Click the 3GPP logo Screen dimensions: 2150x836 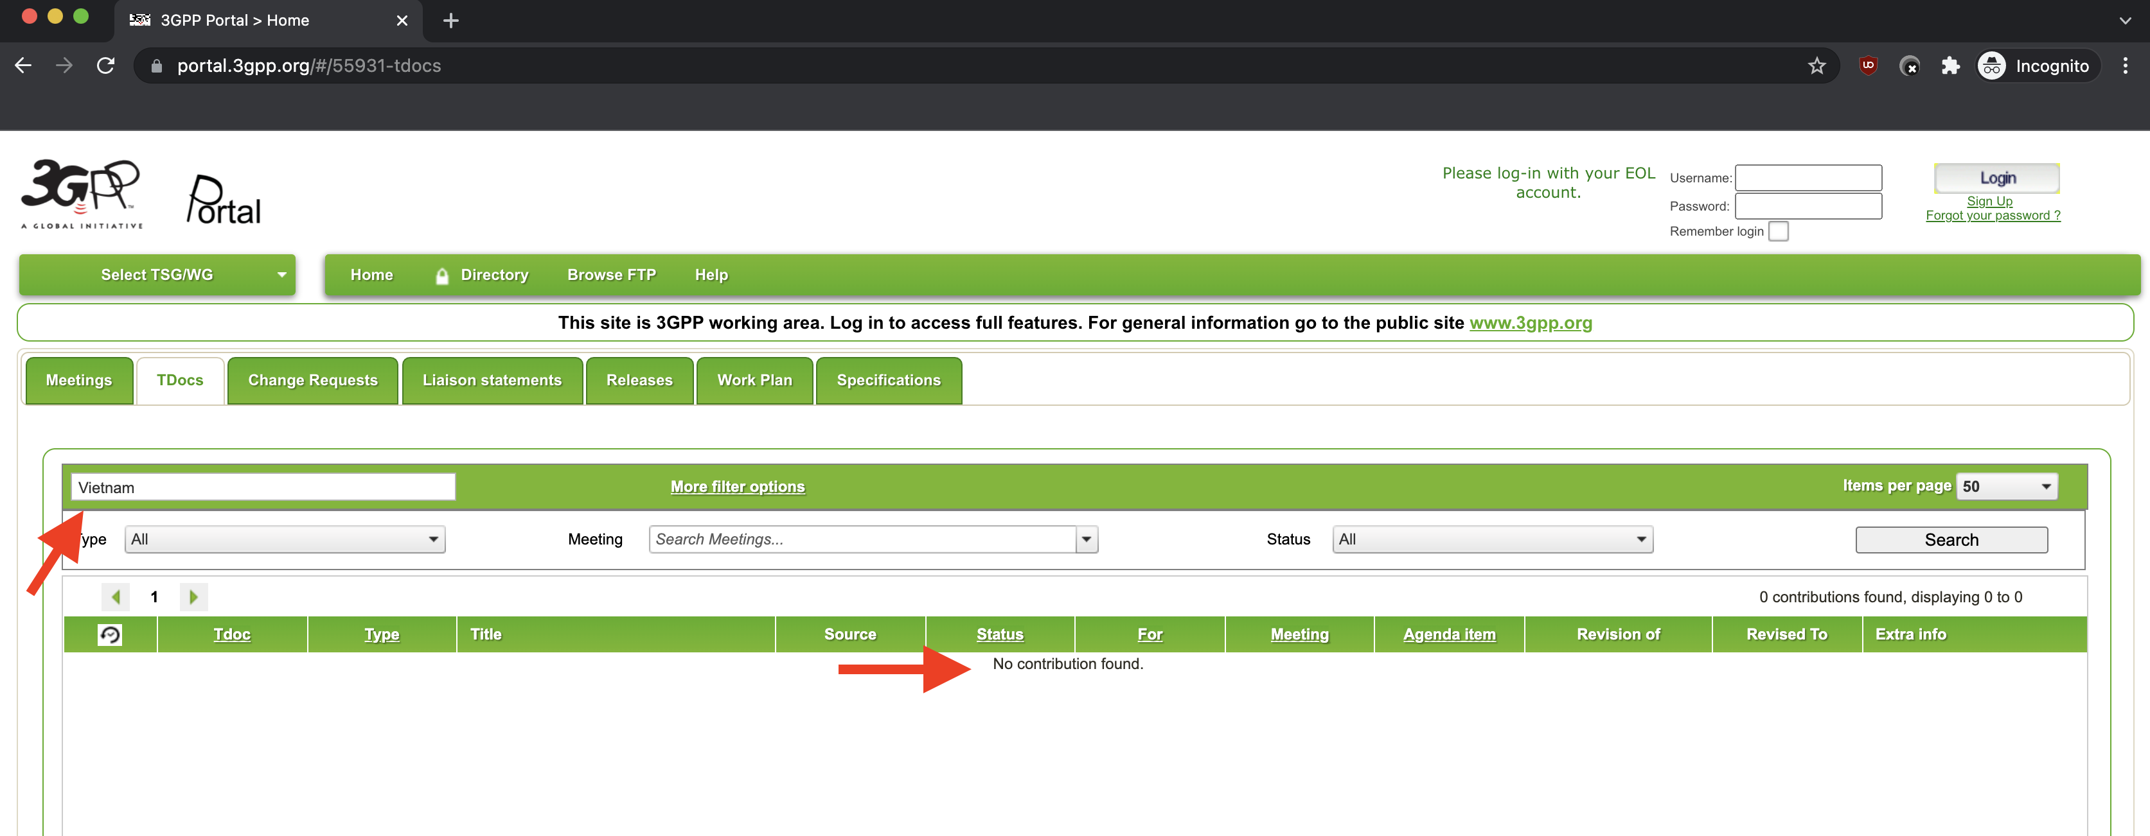coord(82,195)
